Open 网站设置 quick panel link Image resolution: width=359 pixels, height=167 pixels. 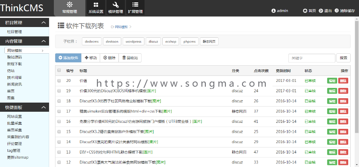coord(14,117)
